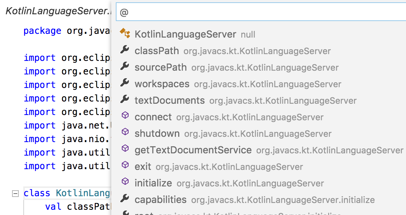The height and width of the screenshot is (215, 406).
Task: Click the import java.net line in editor
Action: pyautogui.click(x=67, y=126)
